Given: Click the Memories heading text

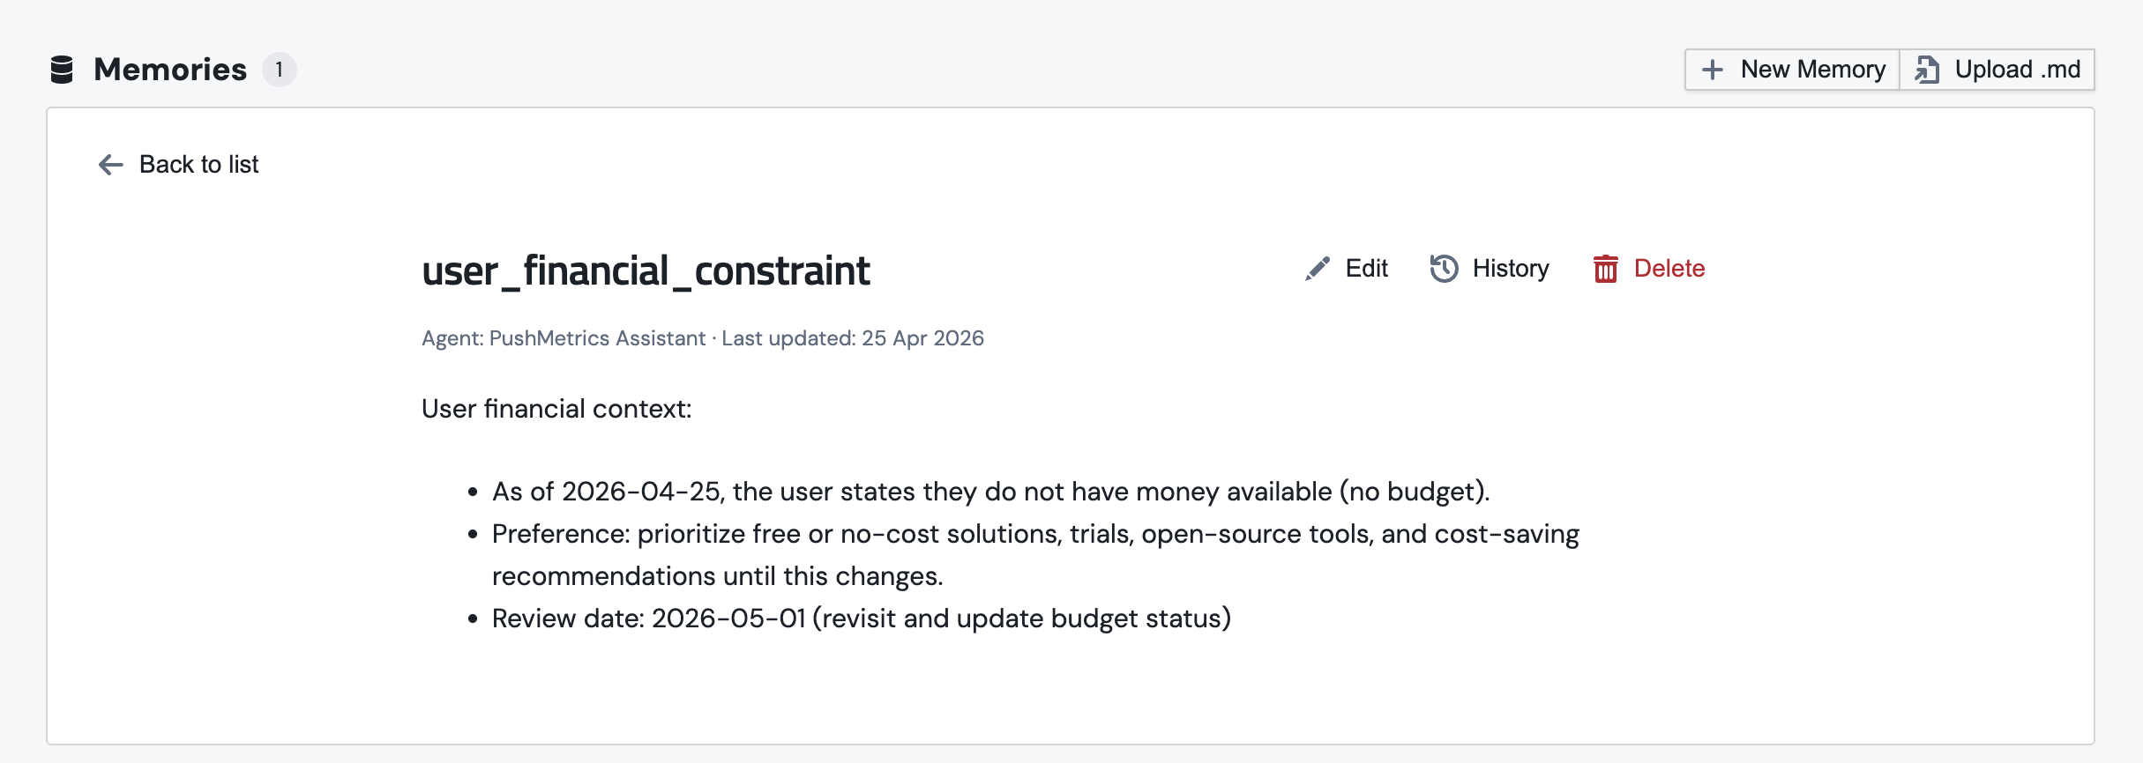Looking at the screenshot, I should 170,70.
